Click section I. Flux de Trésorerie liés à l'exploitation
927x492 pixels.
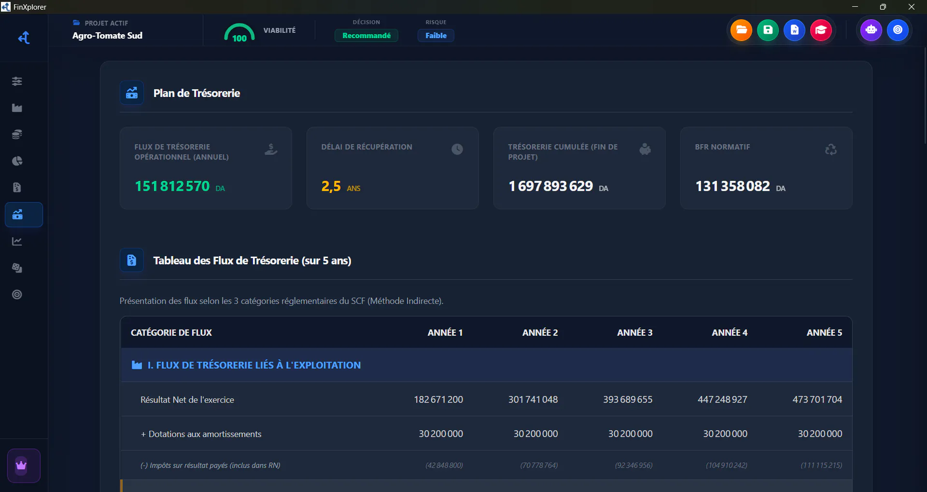486,365
